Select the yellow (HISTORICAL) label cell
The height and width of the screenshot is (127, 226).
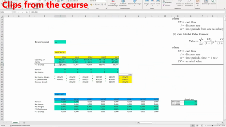(x=60, y=52)
